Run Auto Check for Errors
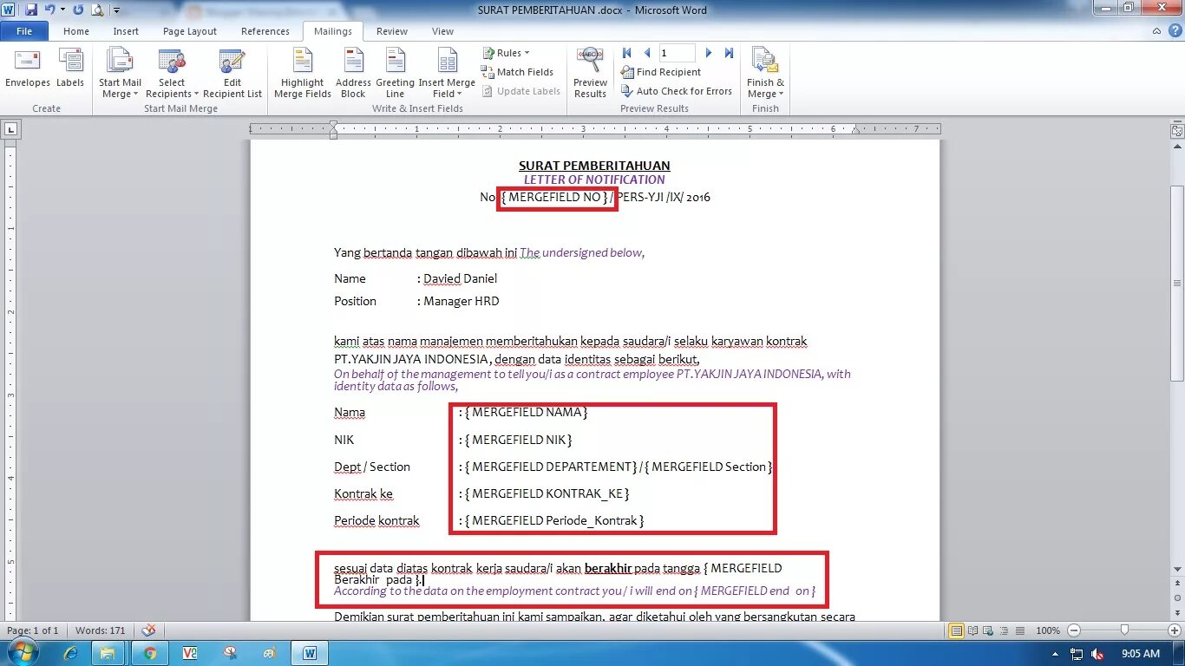This screenshot has height=666, width=1185. pos(677,90)
